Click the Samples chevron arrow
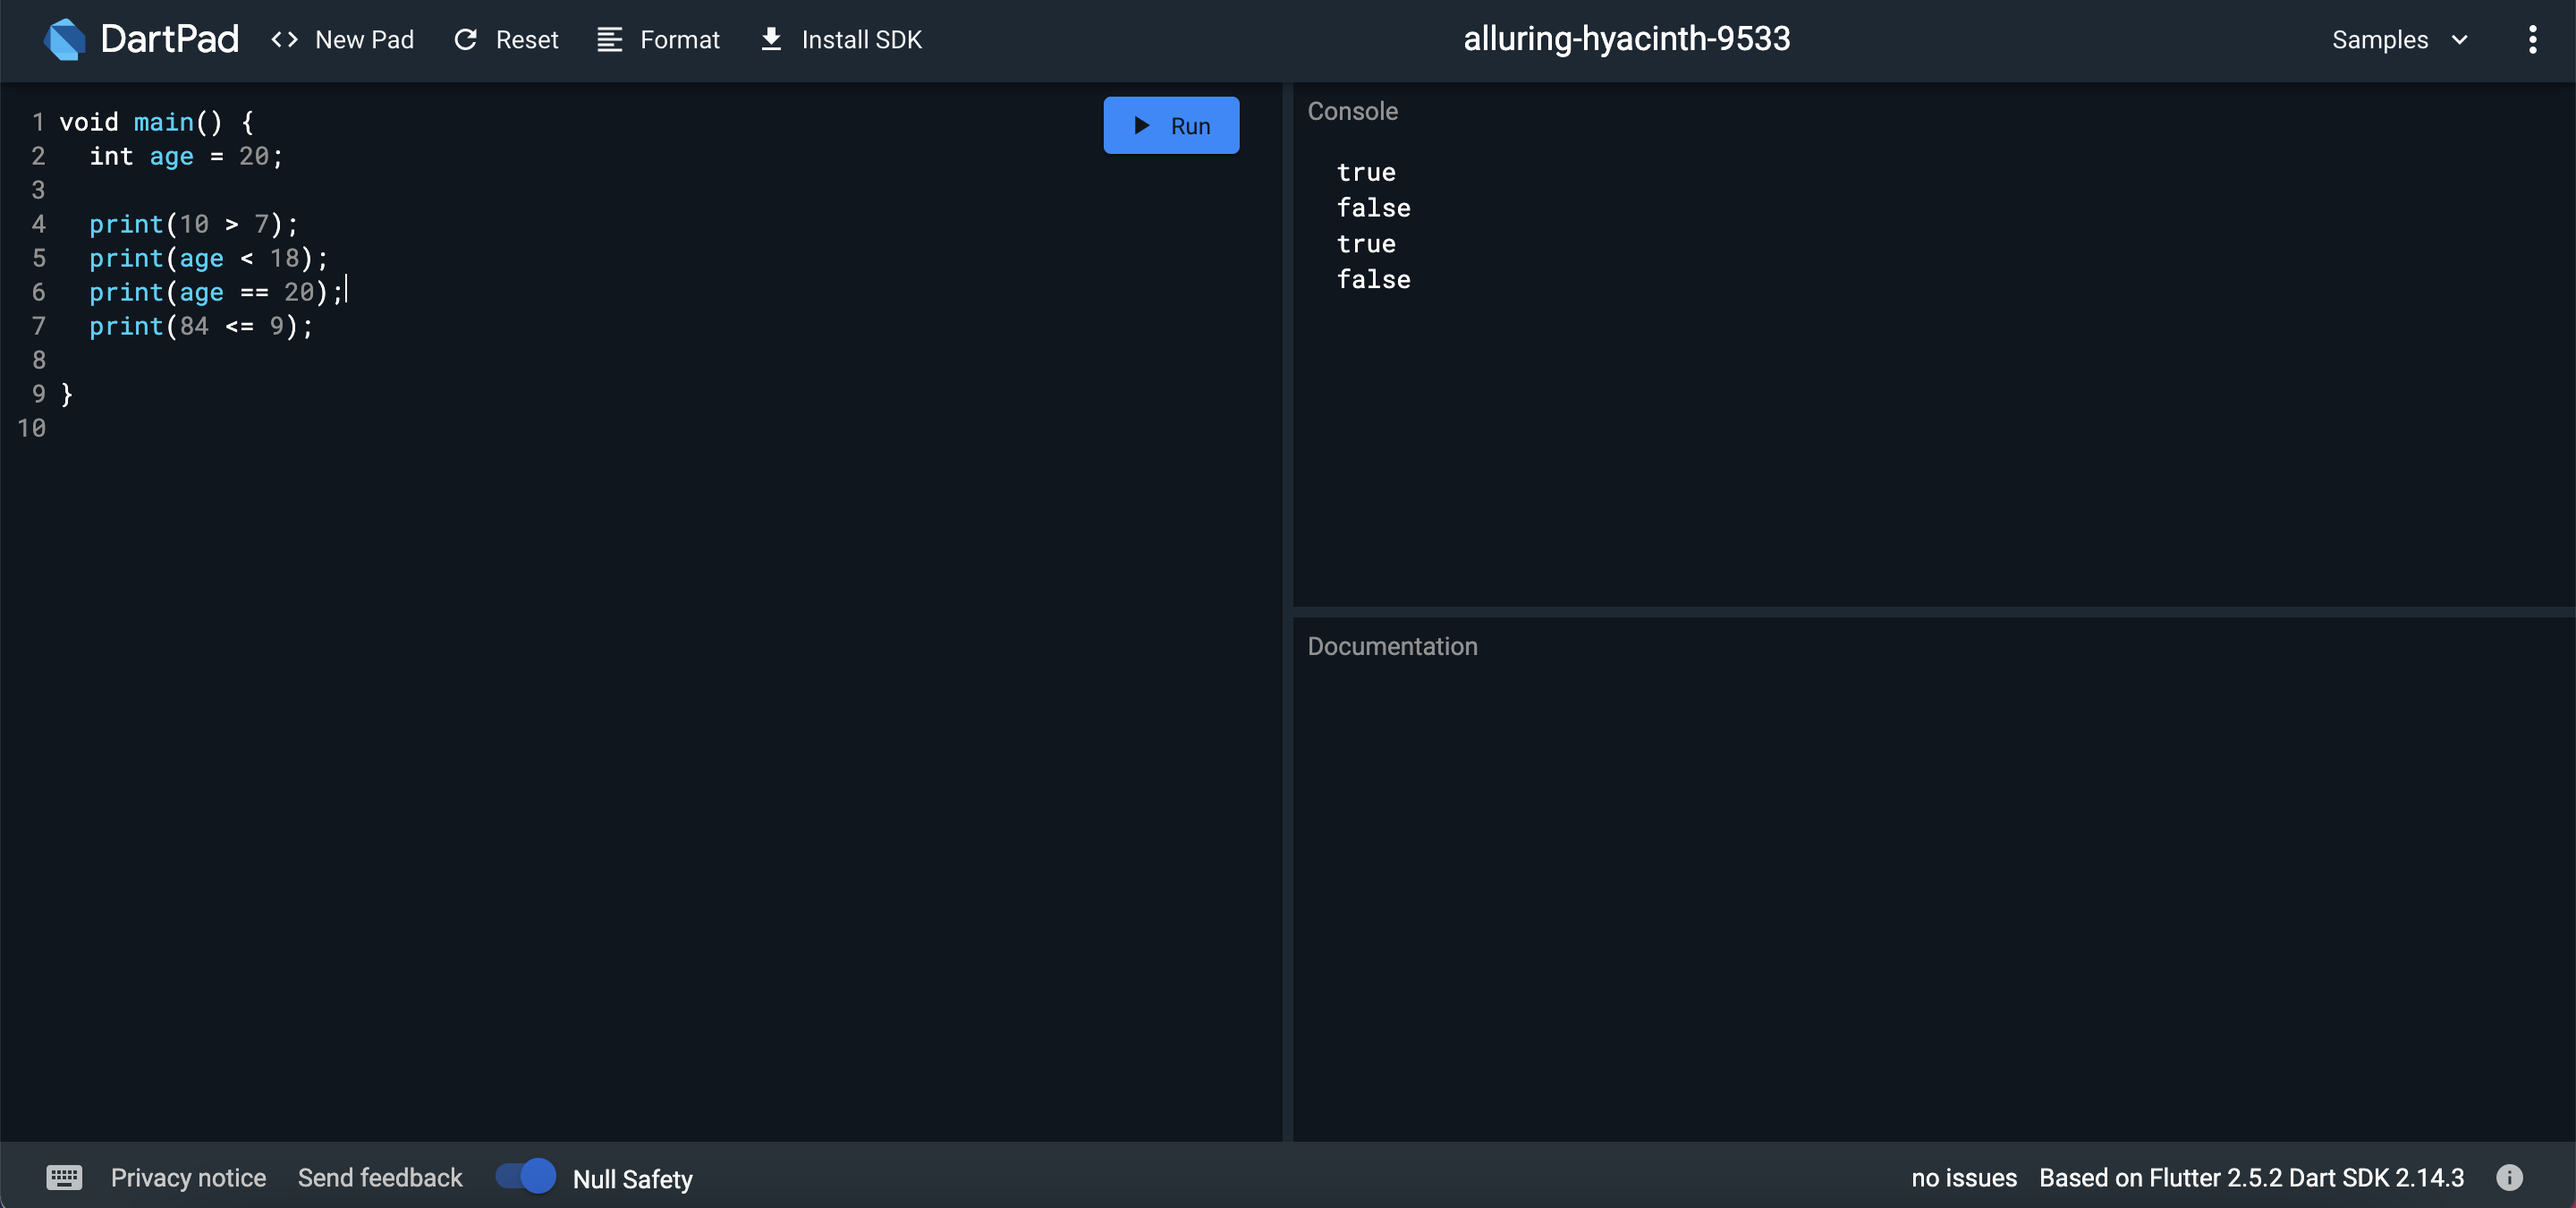Viewport: 2576px width, 1208px height. pos(2460,39)
